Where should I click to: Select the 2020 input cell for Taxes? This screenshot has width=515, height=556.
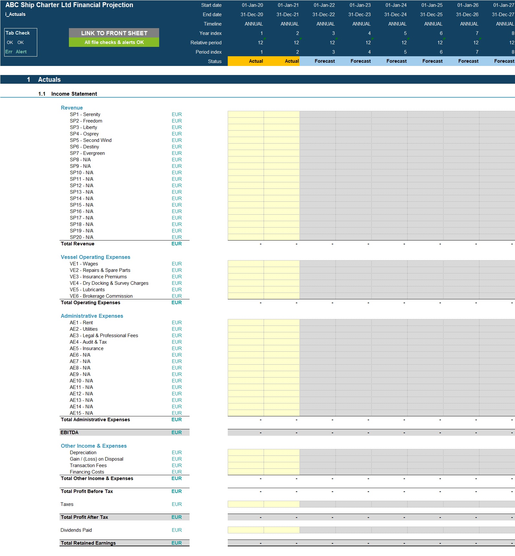(x=246, y=504)
